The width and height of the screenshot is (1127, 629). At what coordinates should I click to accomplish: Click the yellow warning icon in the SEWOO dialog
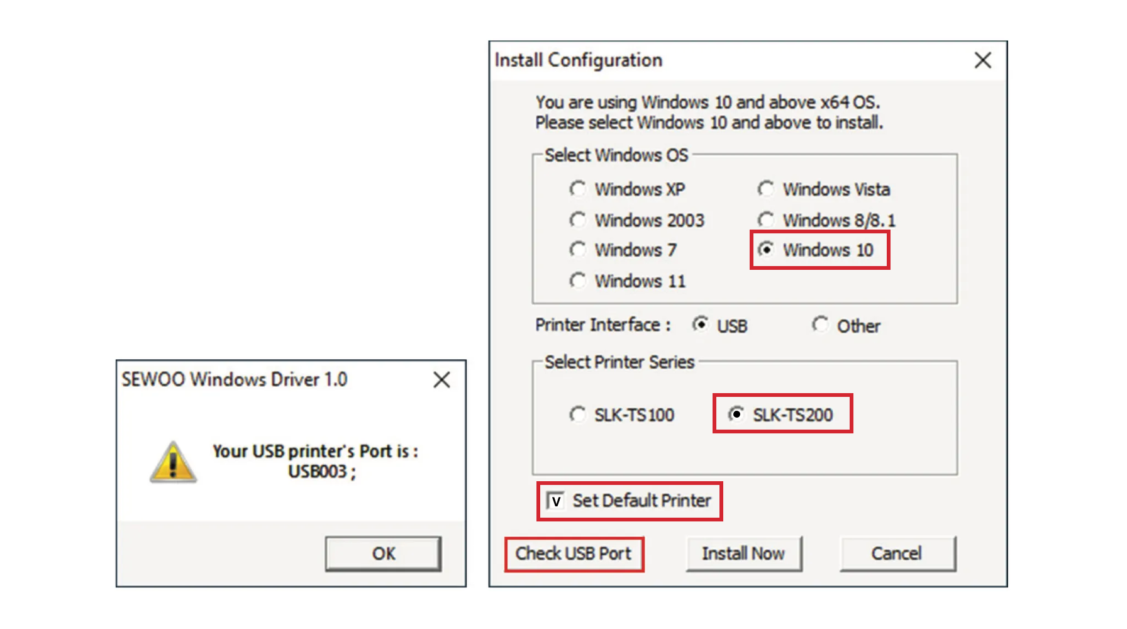pos(173,462)
